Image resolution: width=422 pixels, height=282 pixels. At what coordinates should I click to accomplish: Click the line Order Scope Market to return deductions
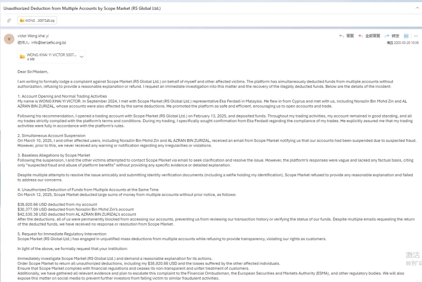pos(149,264)
